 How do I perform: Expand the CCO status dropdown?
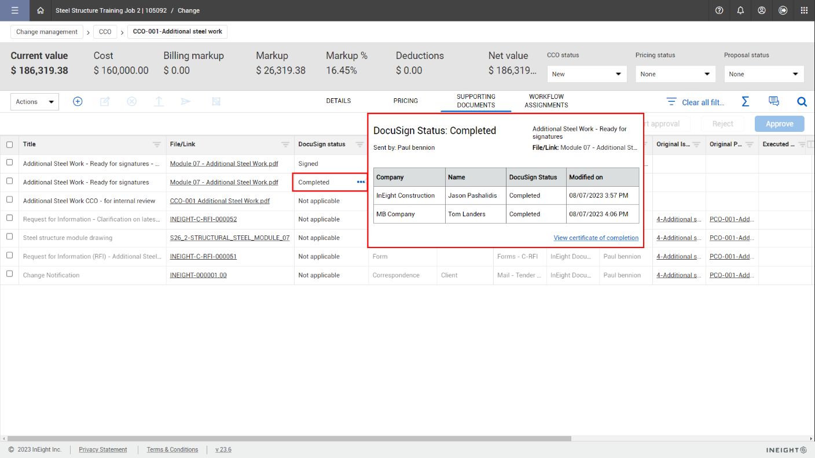click(x=586, y=74)
